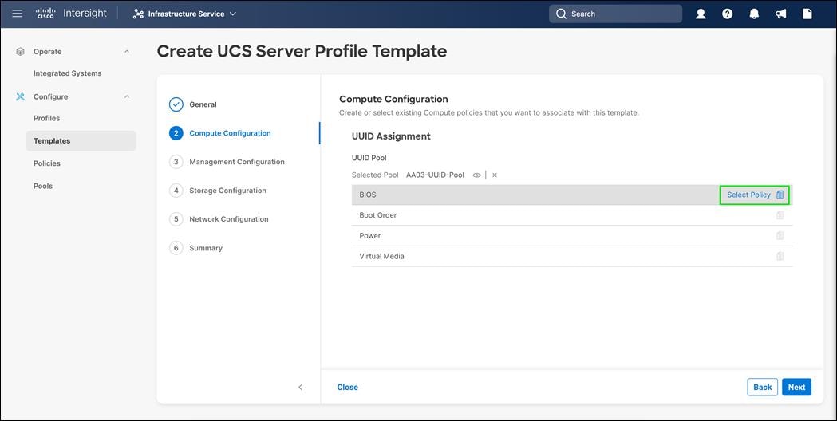
Task: Go to the General wizard step
Action: [203, 104]
